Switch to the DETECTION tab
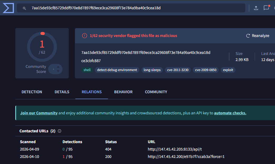The height and width of the screenshot is (164, 275). pos(32,92)
